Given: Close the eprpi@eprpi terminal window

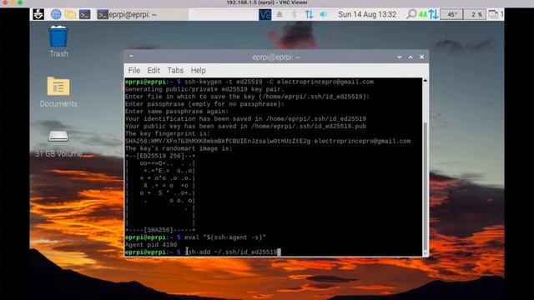Looking at the screenshot, I should [x=422, y=57].
